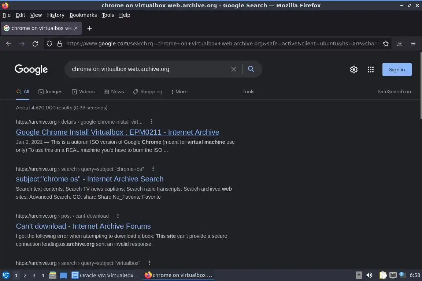422x281 pixels.
Task: Click the Sign in button
Action: point(397,70)
